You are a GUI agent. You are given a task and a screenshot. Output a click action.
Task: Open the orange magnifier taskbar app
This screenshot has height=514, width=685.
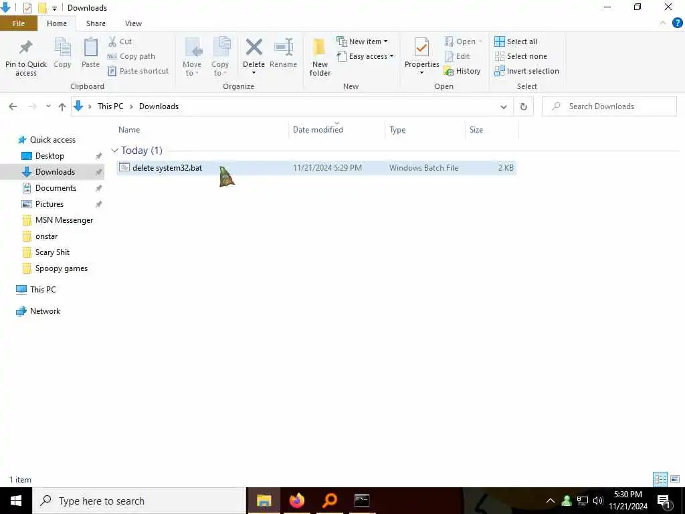pyautogui.click(x=329, y=501)
